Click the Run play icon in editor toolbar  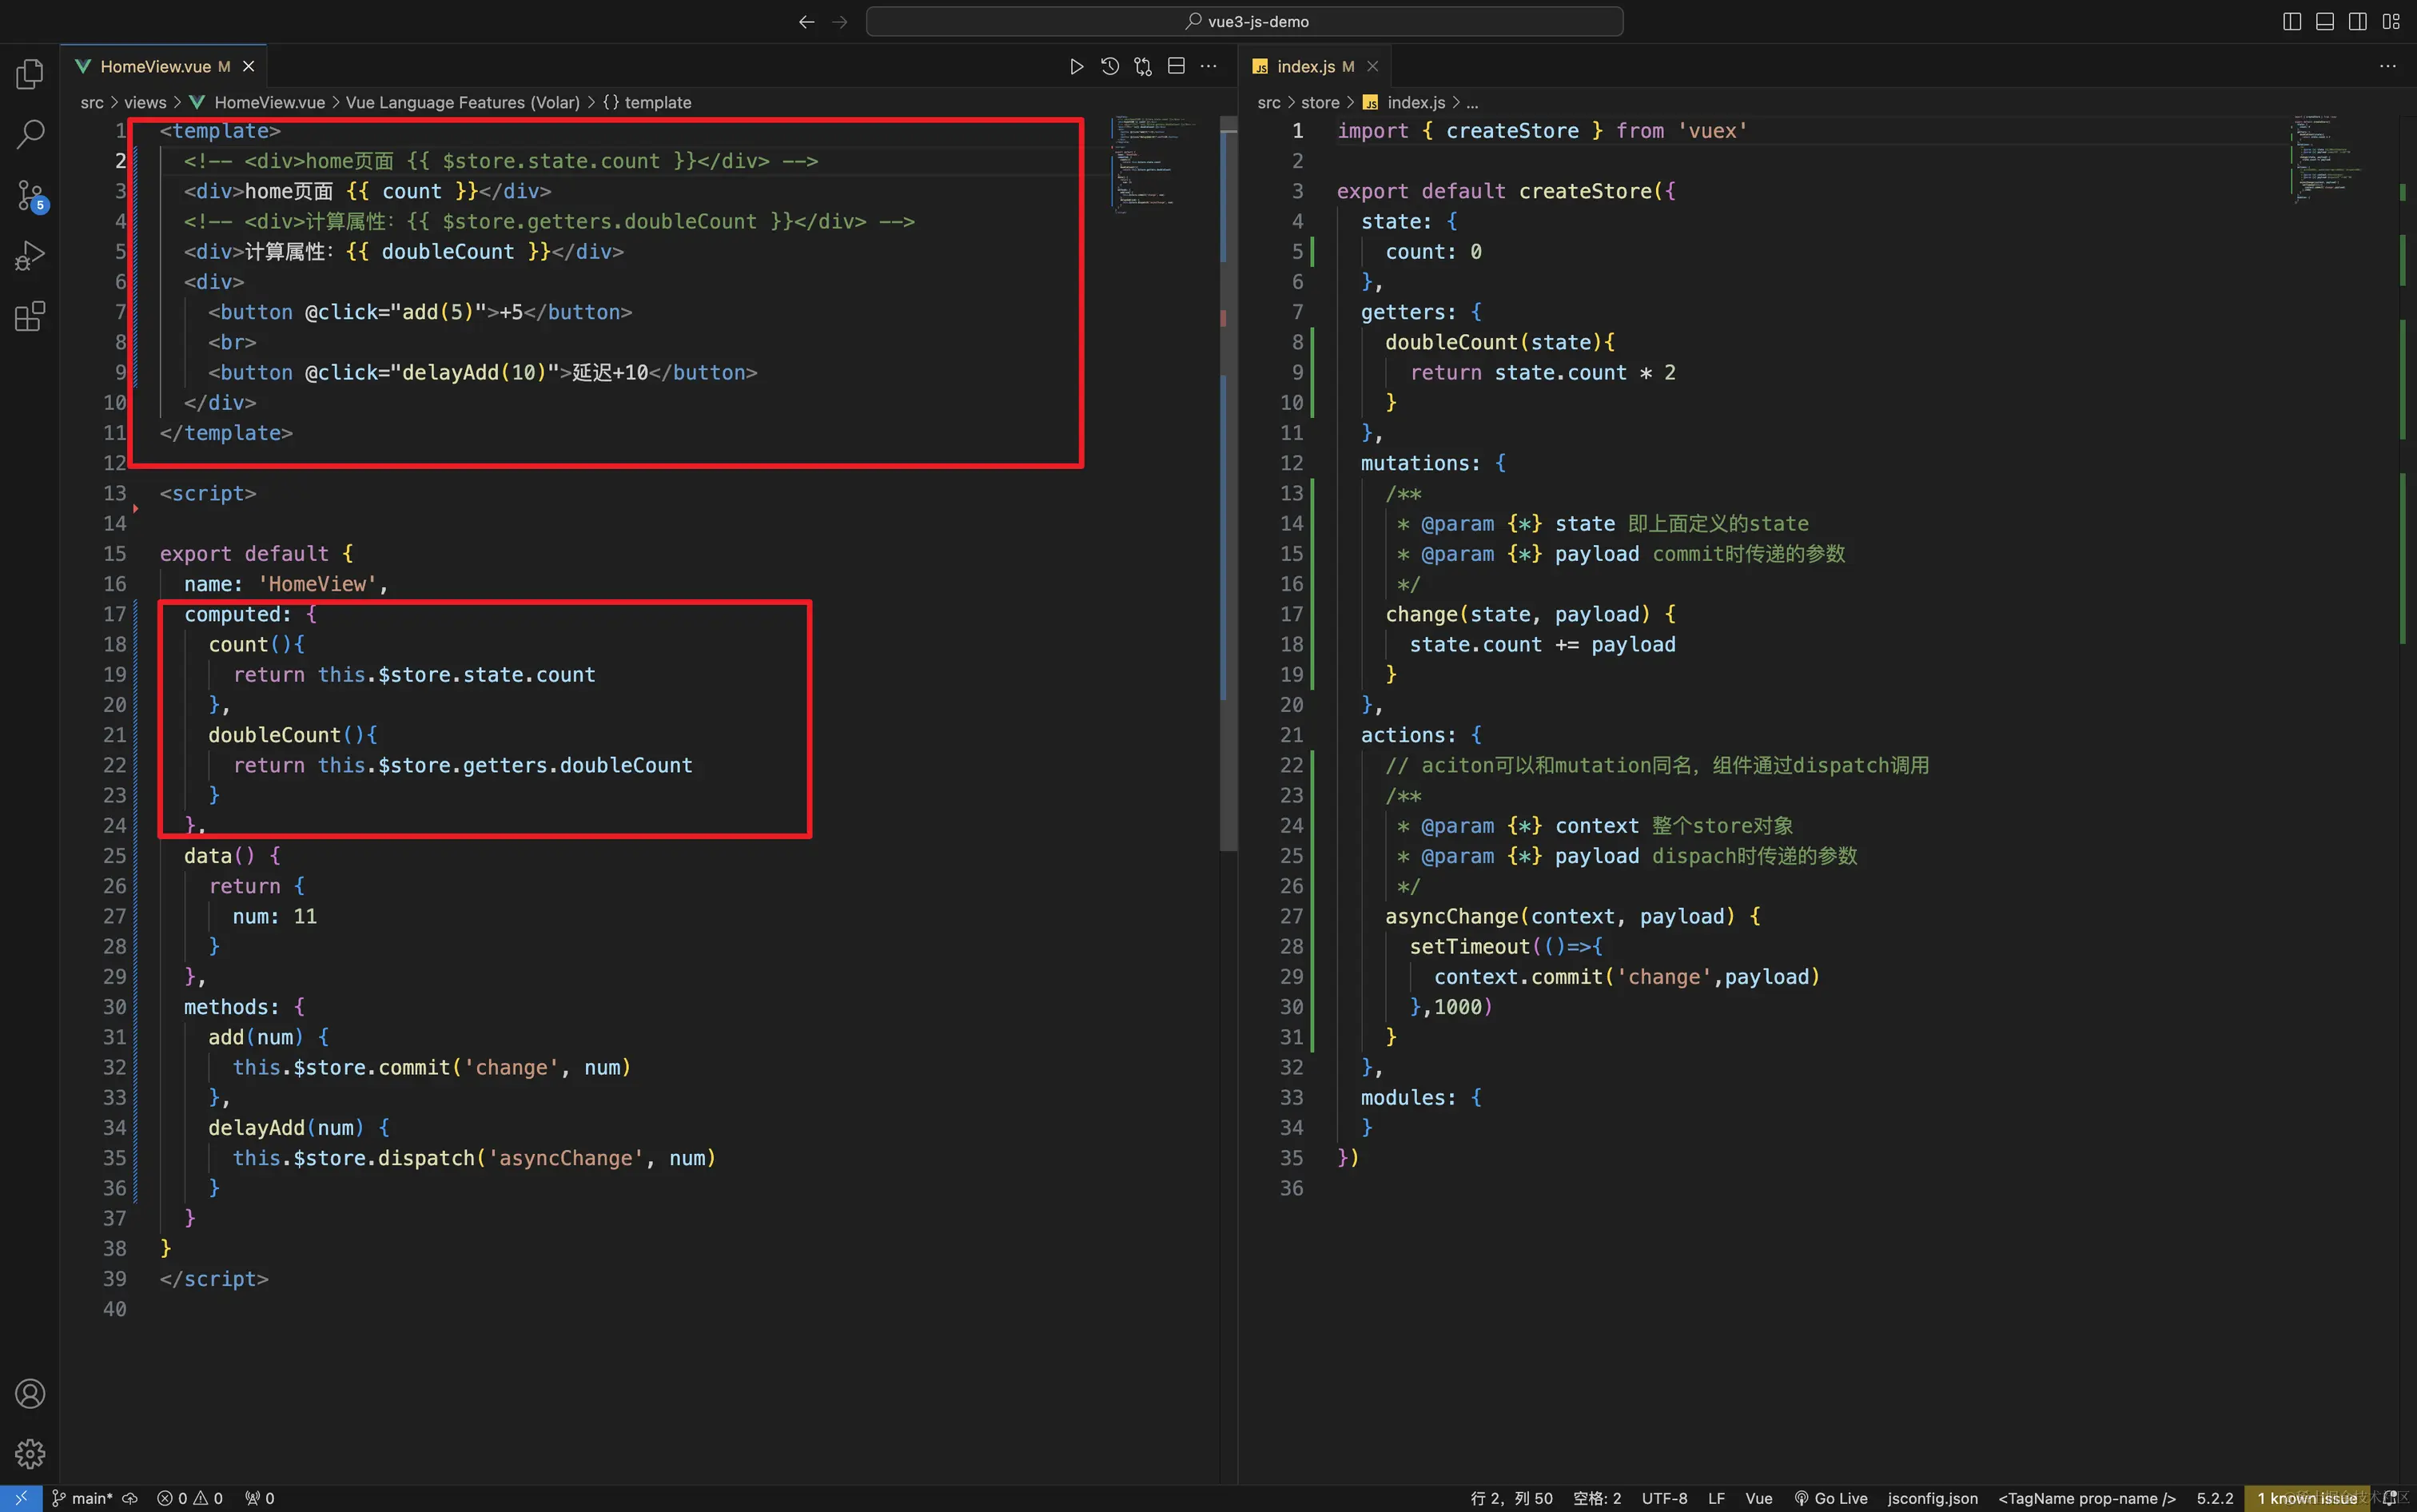[1076, 67]
